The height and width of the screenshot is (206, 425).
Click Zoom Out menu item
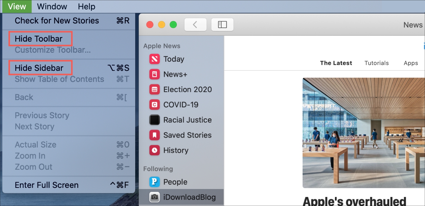[x=69, y=167]
